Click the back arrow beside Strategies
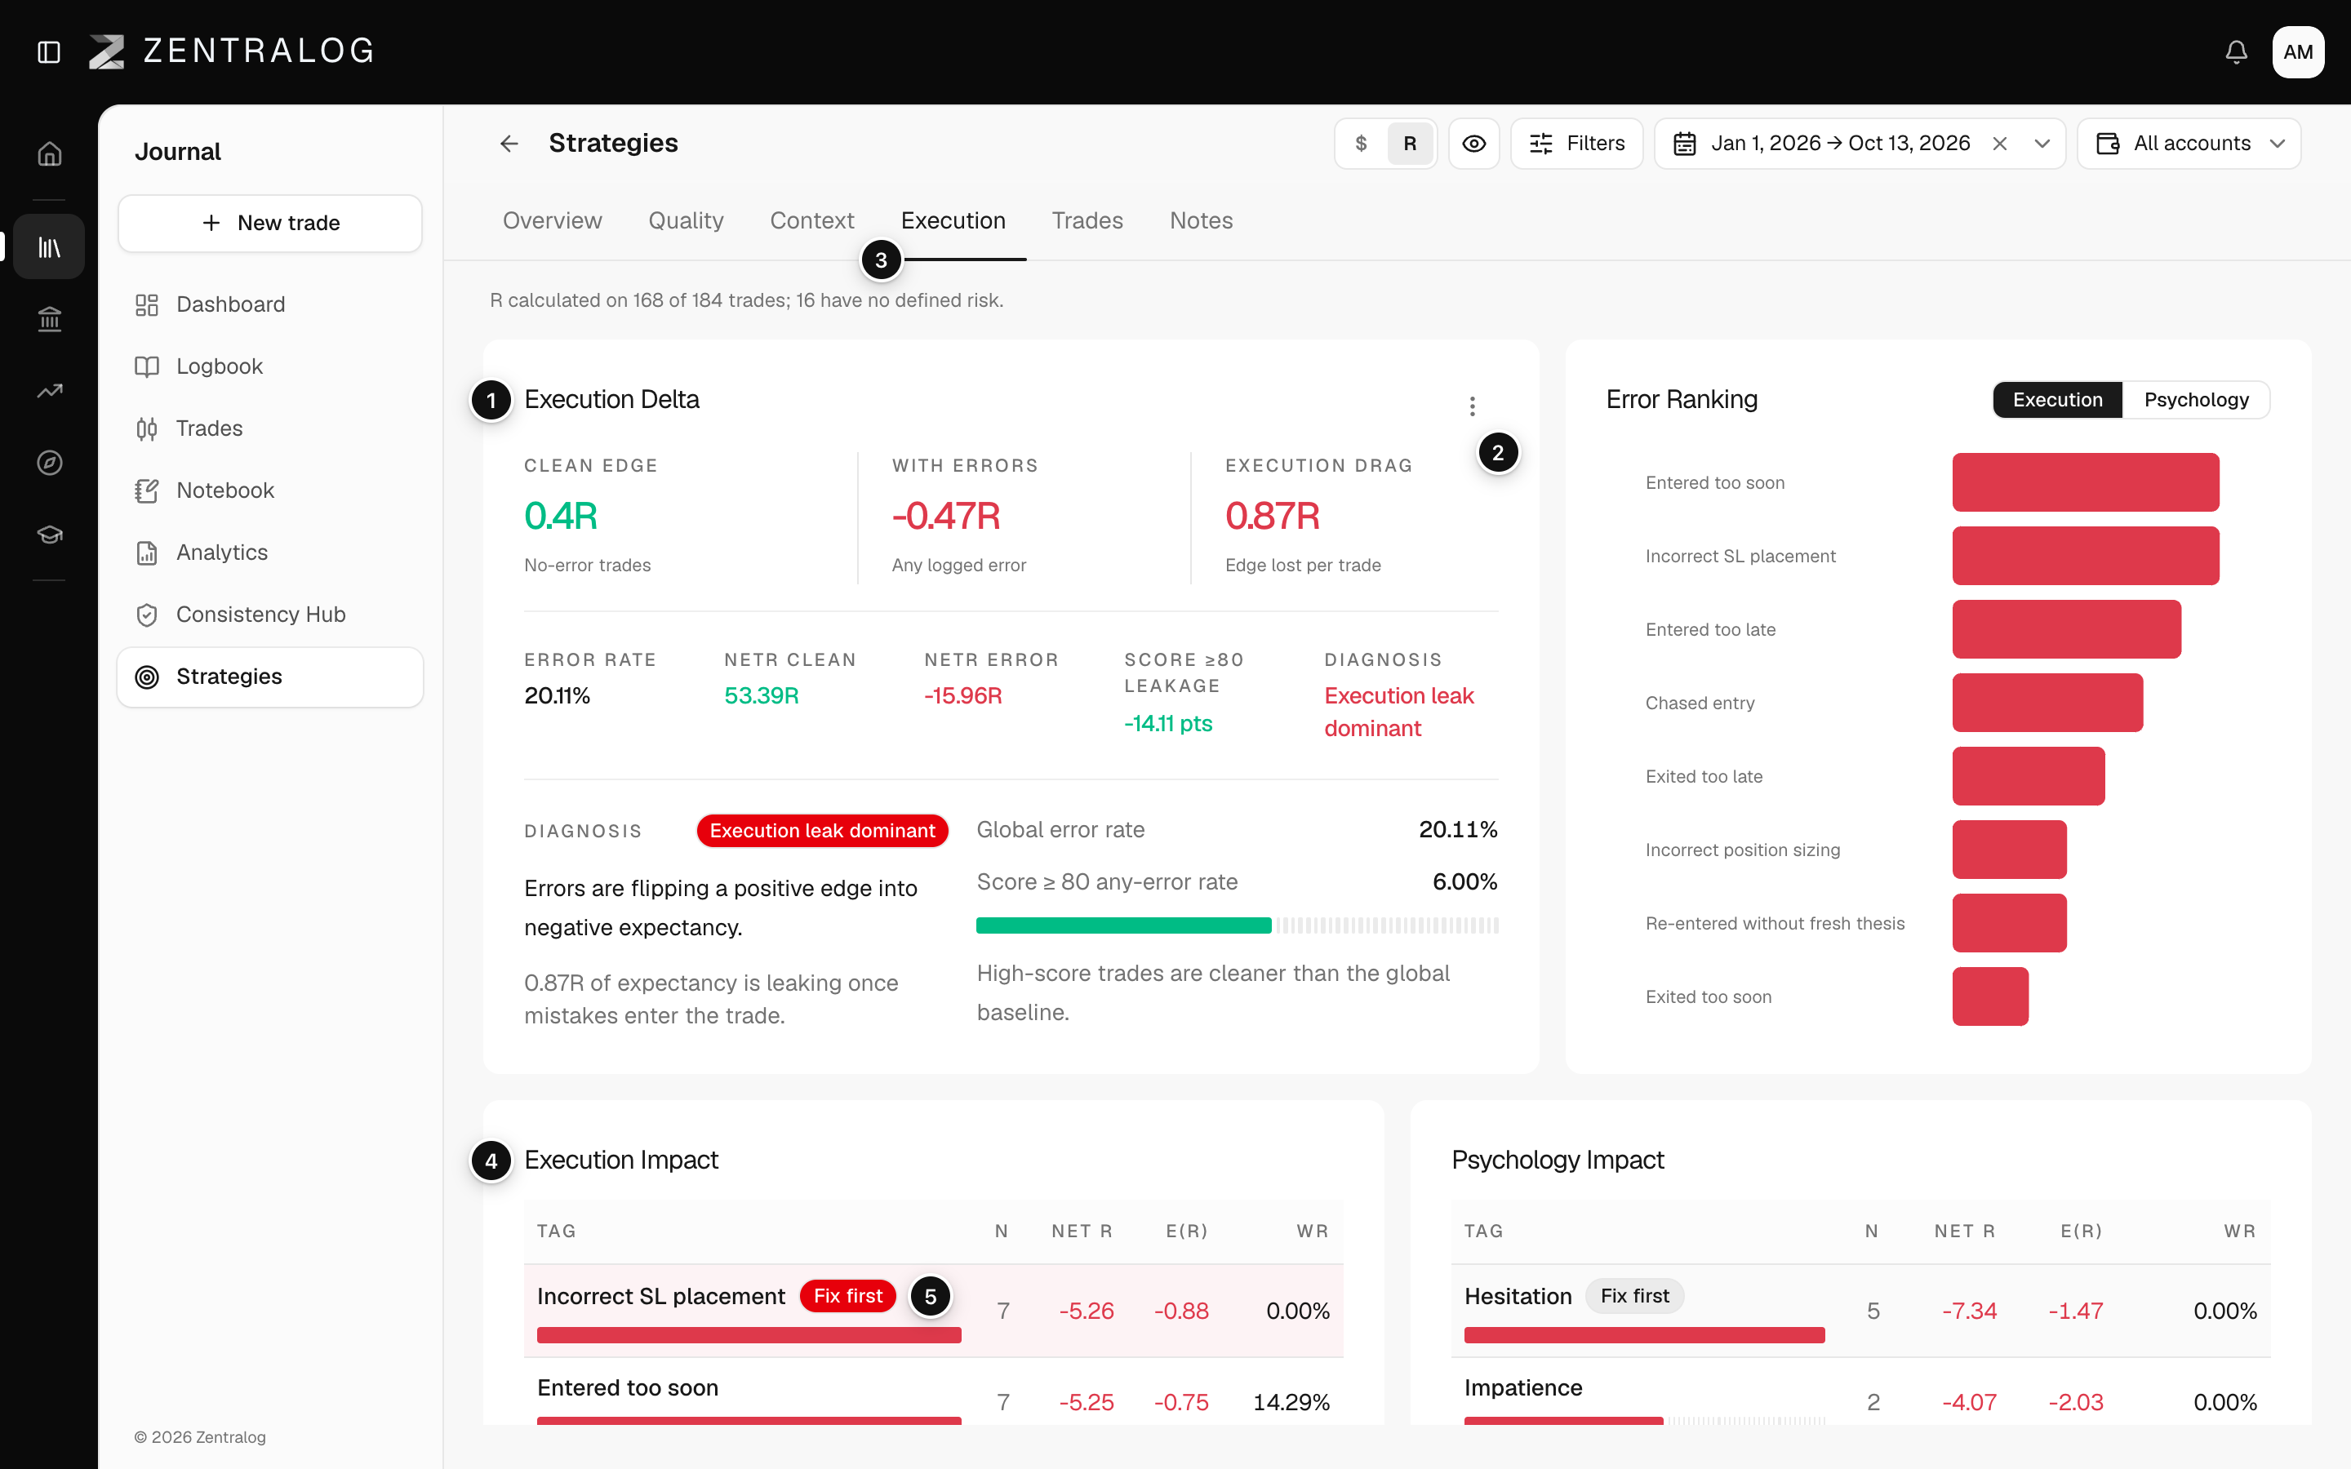Screen dimensions: 2351x1469 click(x=509, y=144)
